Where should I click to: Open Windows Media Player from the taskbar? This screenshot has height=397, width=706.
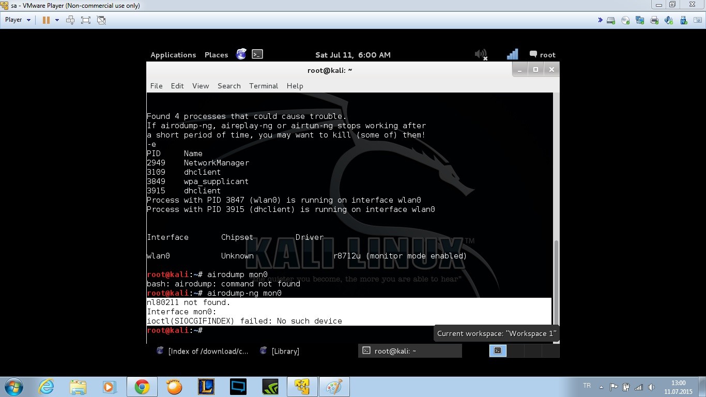click(x=110, y=387)
